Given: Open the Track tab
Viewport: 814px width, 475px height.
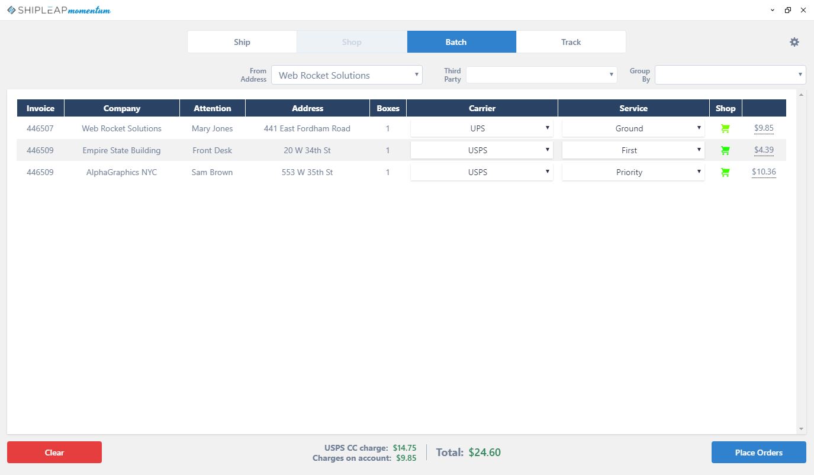Looking at the screenshot, I should [x=571, y=42].
